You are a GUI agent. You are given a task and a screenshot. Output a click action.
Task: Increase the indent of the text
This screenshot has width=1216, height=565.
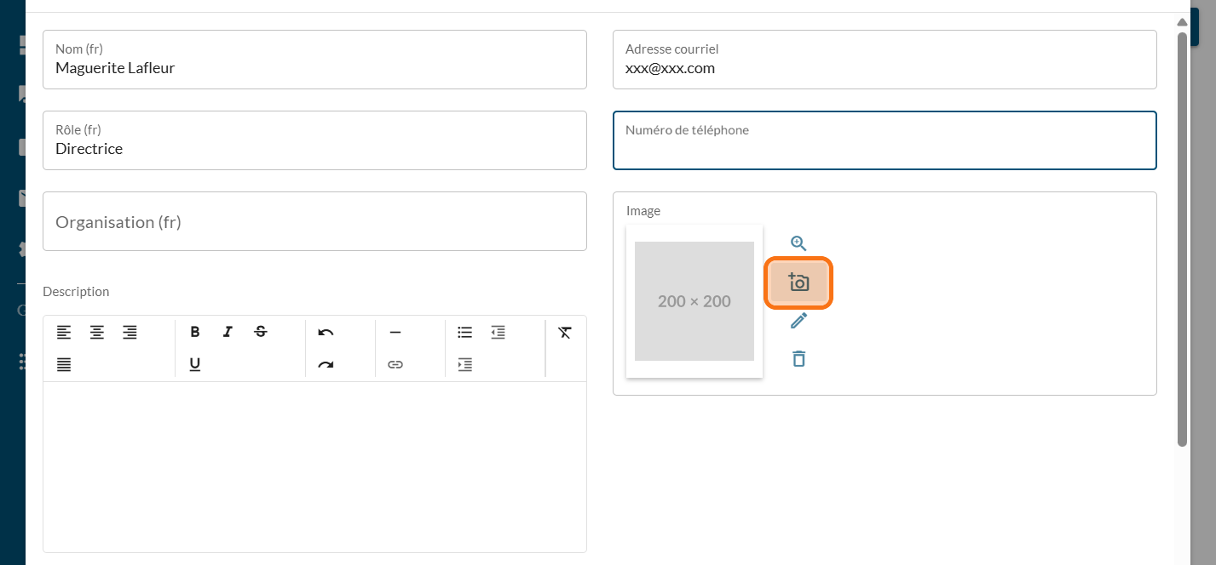(464, 364)
